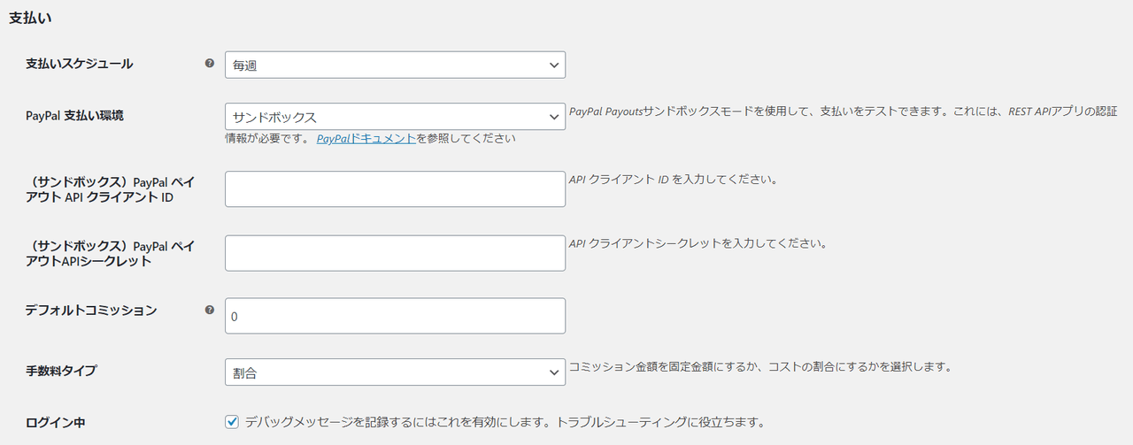
Task: Open the 手数料タイプ dropdown showing 割合
Action: tap(395, 372)
